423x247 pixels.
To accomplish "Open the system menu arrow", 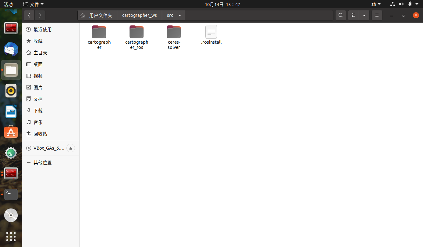I will coord(417,4).
